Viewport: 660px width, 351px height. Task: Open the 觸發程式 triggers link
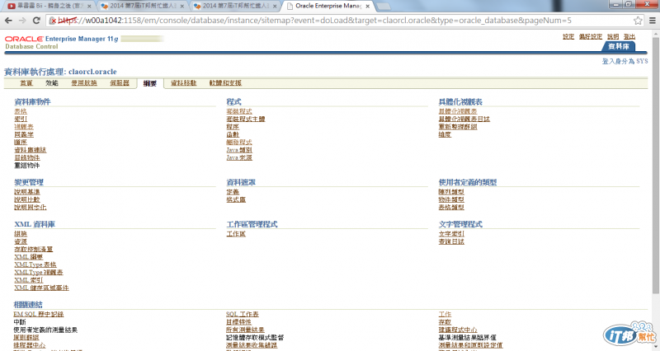(x=239, y=142)
